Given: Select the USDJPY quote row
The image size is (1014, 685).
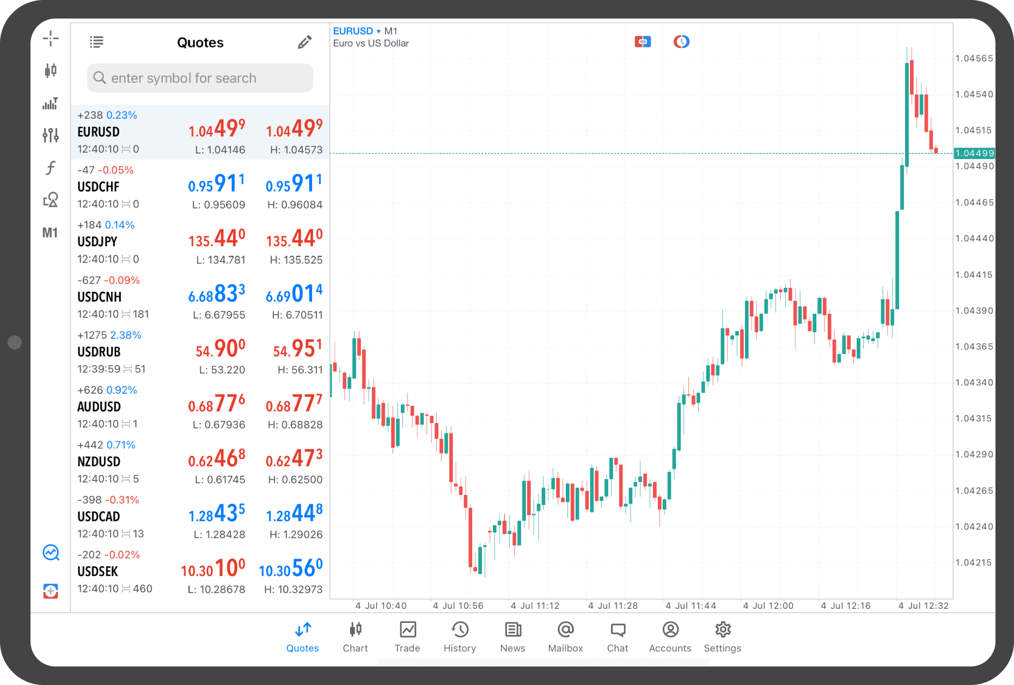Looking at the screenshot, I should 200,242.
